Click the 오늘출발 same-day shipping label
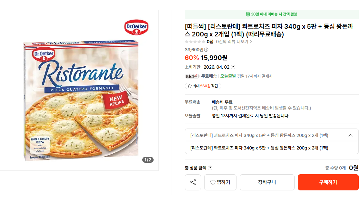Screen dimensions: 362x202 click(228, 76)
